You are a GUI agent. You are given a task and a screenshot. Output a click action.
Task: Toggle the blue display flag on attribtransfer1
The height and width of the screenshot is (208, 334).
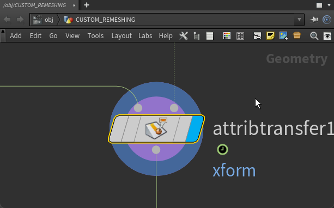tap(195, 129)
